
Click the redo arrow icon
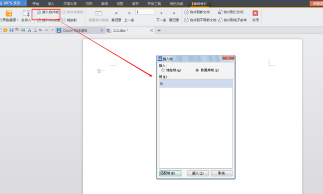coord(46,30)
